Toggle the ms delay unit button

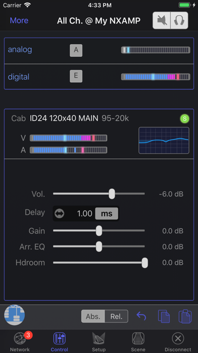tap(107, 214)
